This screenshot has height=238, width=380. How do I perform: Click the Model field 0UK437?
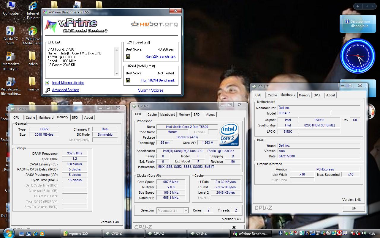pyautogui.click(x=304, y=113)
